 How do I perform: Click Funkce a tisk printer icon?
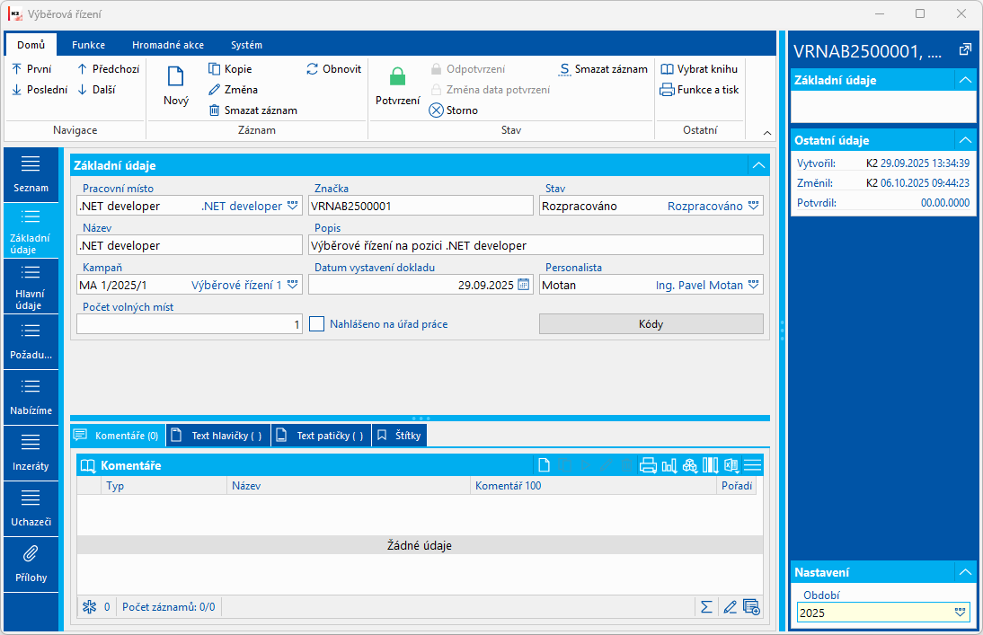[x=667, y=90]
